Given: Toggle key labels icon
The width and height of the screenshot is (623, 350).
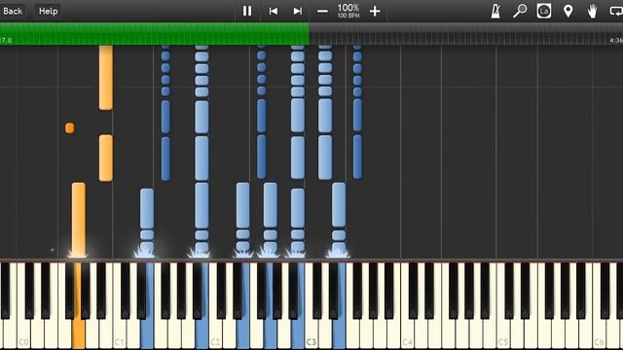Looking at the screenshot, I should click(544, 11).
